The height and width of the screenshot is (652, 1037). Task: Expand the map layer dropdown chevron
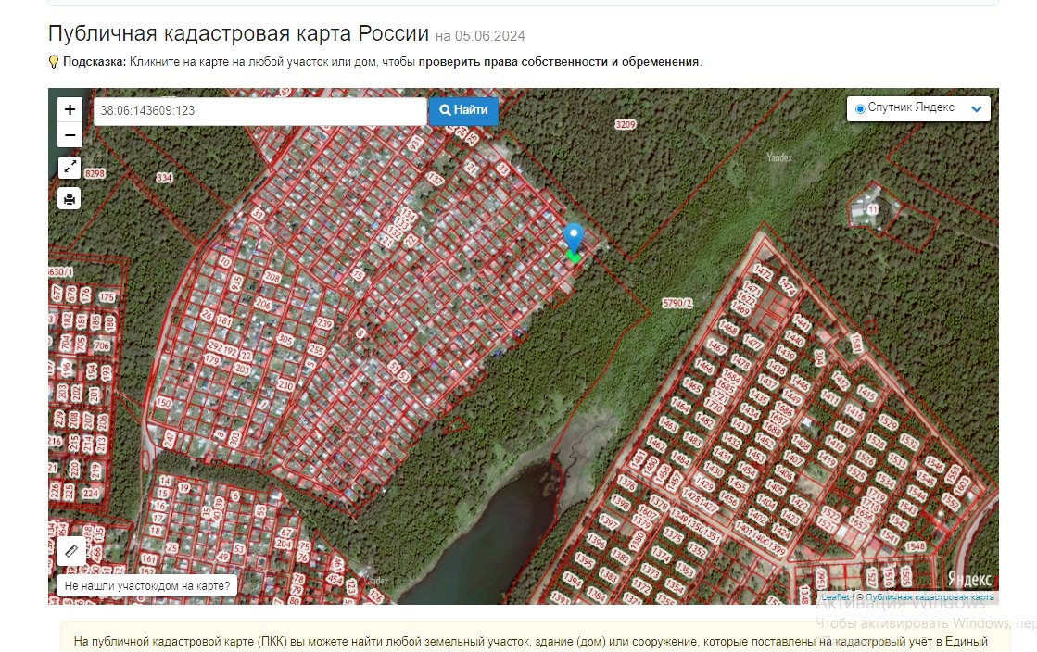coord(976,109)
